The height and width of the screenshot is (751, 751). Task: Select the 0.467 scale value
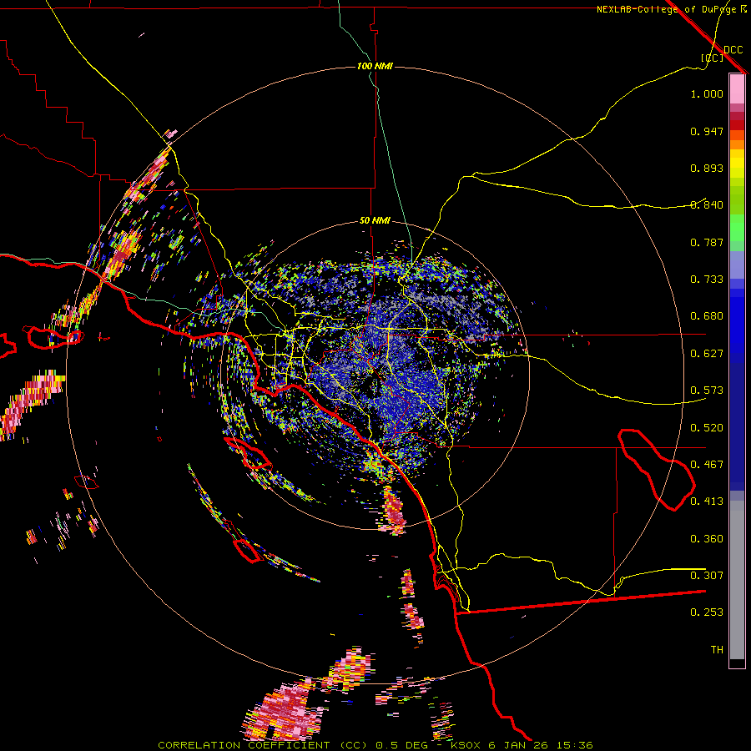click(707, 465)
